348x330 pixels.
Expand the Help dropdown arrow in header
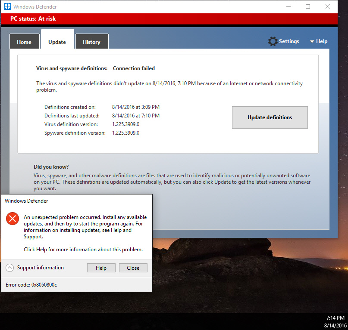(x=312, y=41)
